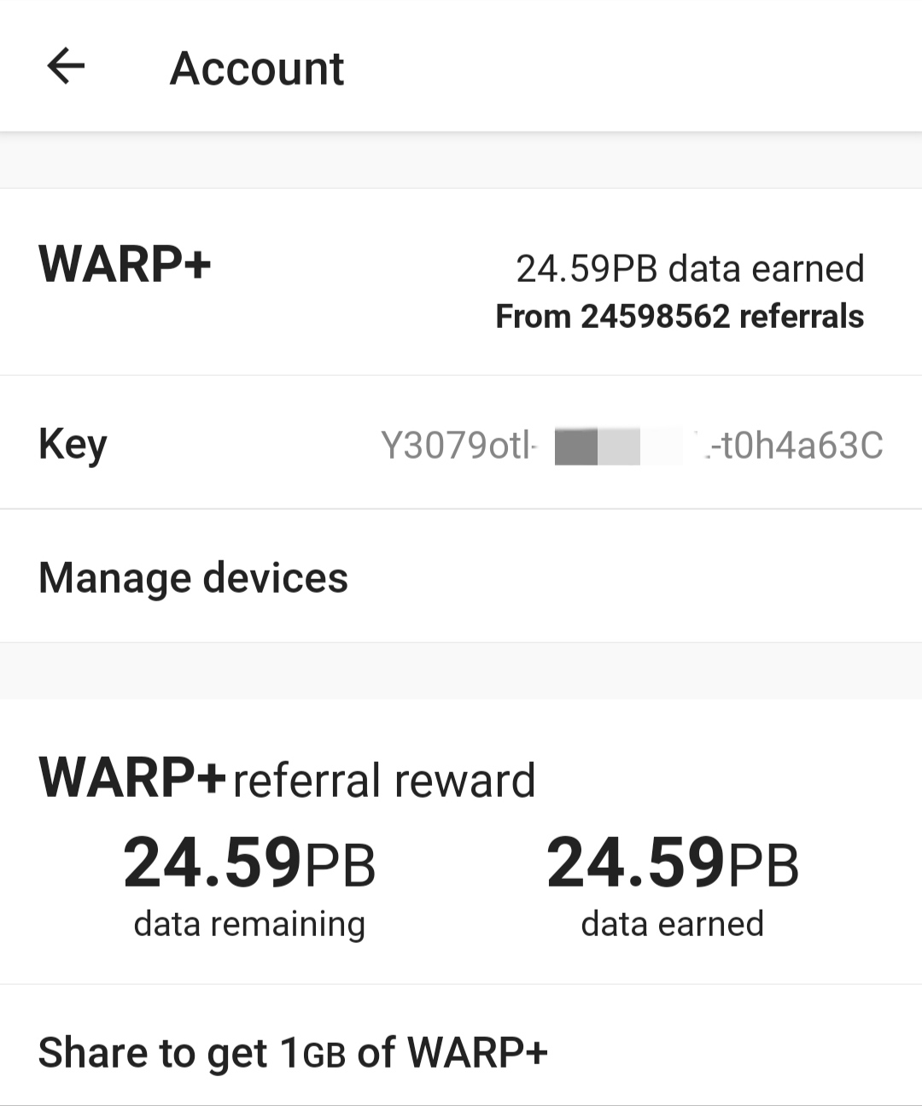Tap the blurred part of the key
The height and width of the screenshot is (1106, 922).
619,447
